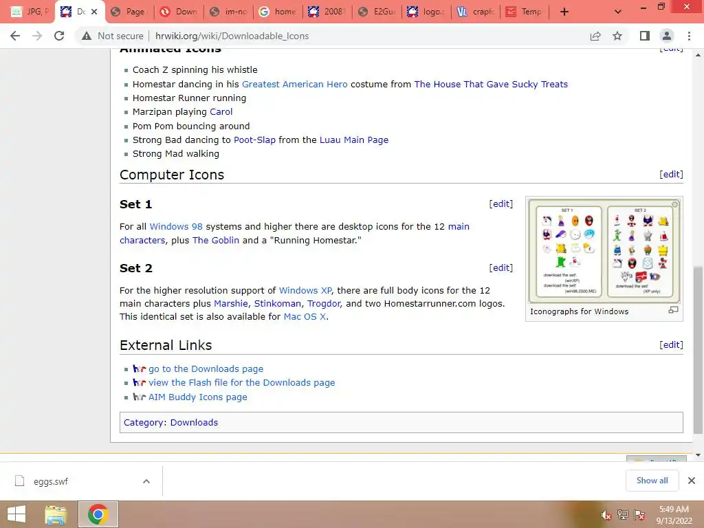
Task: Open the eggs.swf downloaded file
Action: pos(51,482)
